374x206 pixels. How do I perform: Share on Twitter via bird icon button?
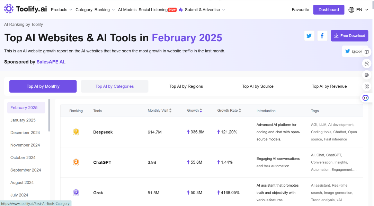(x=309, y=36)
